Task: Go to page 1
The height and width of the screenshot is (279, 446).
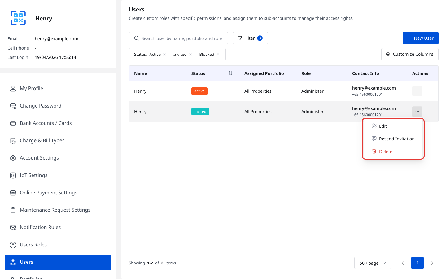Action: pyautogui.click(x=418, y=263)
